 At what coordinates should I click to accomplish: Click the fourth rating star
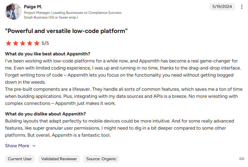[x=29, y=43]
